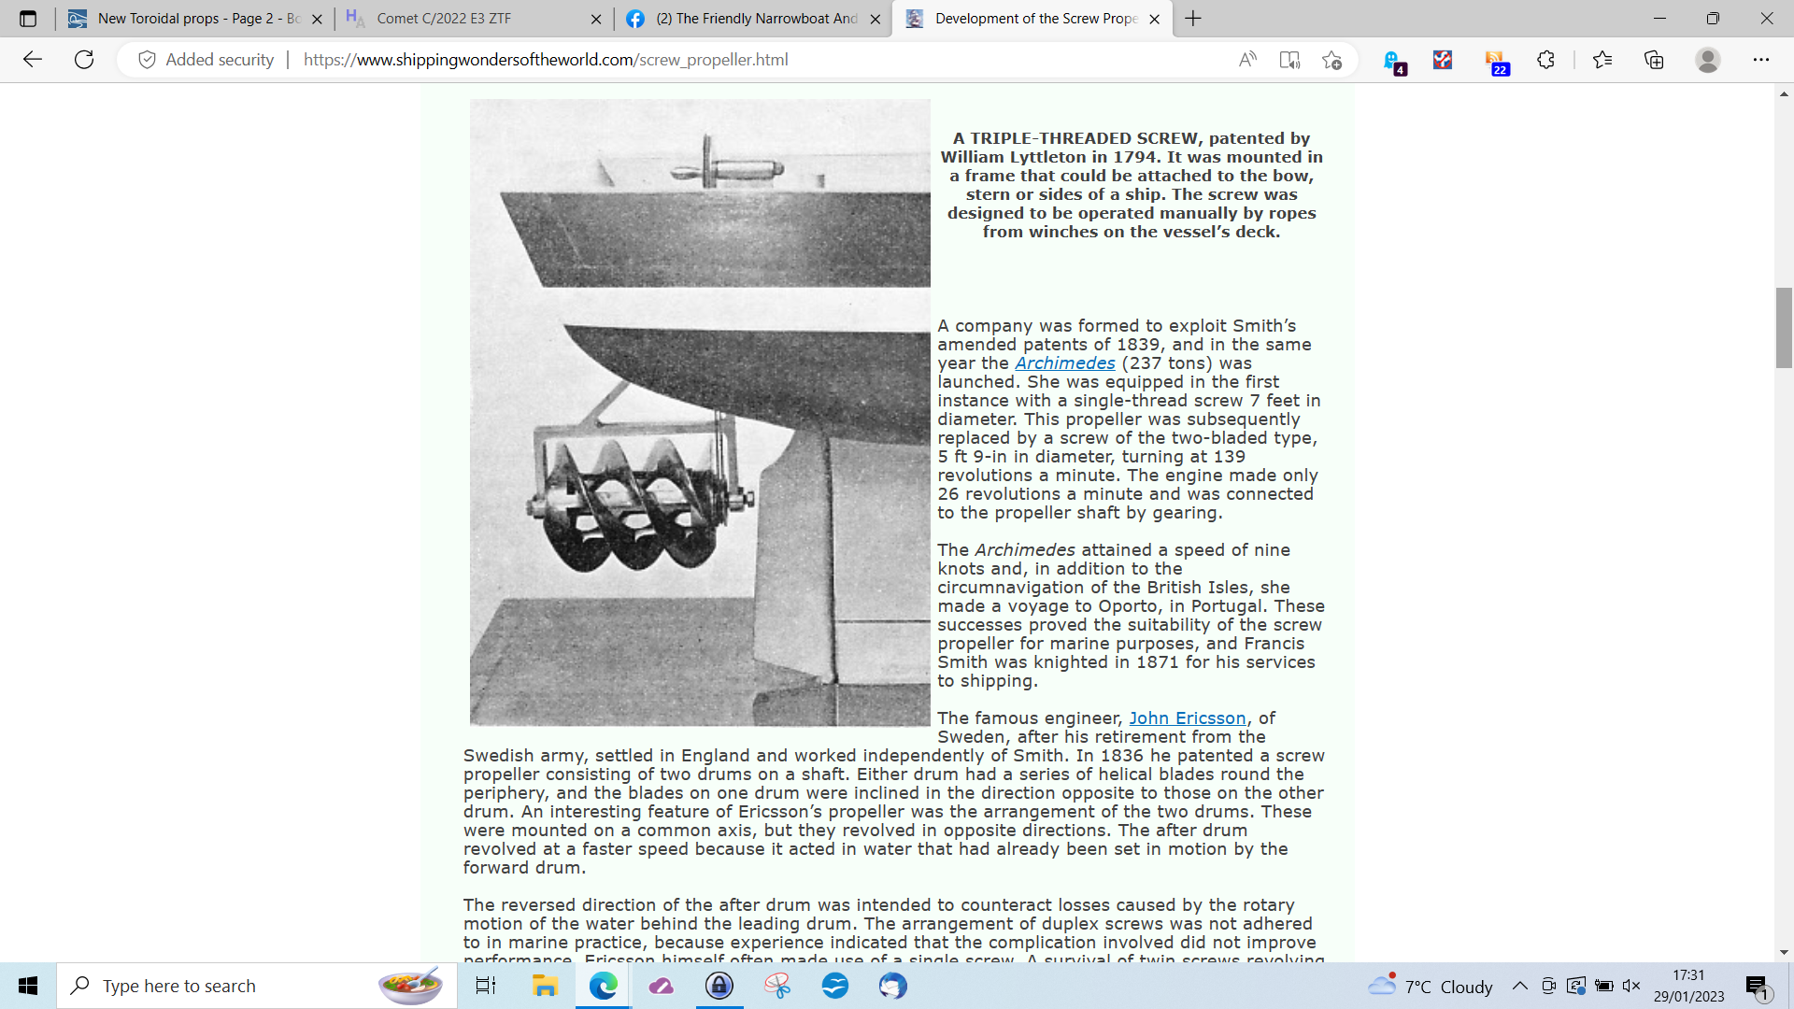1794x1009 pixels.
Task: Open the tab actions menu icon
Action: click(x=28, y=19)
